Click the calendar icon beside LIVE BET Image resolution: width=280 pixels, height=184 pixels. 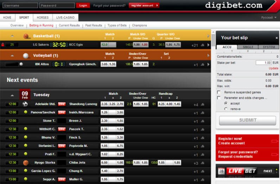(221, 171)
